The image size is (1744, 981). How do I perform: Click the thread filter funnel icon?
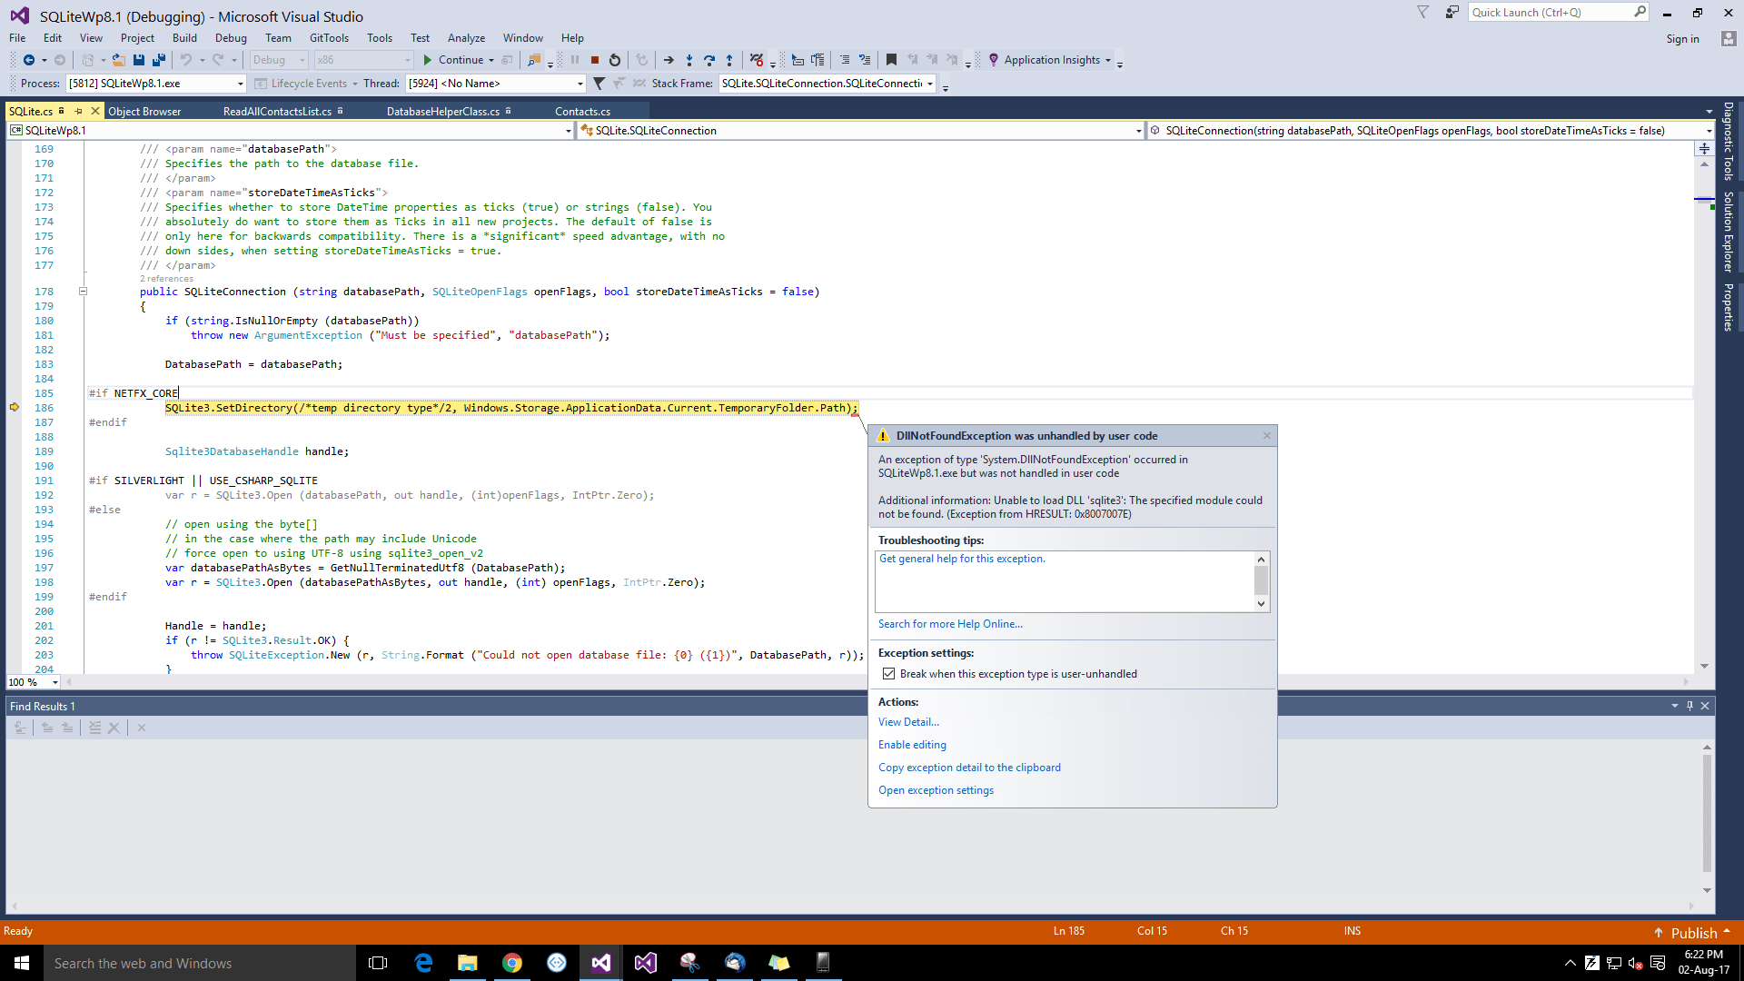(x=599, y=84)
